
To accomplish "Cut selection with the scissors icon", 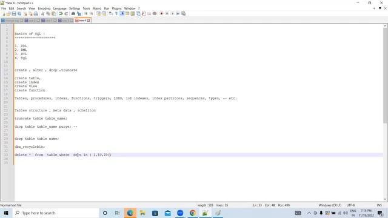I will coord(43,13).
